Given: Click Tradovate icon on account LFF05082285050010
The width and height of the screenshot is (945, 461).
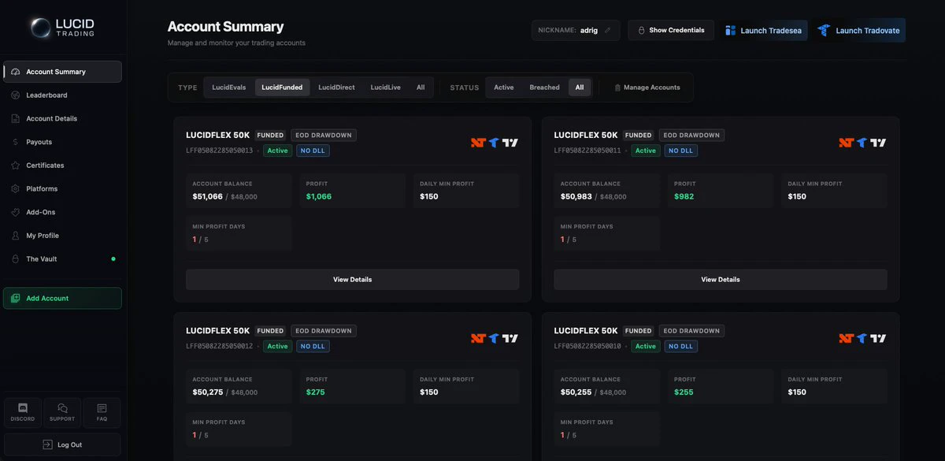Looking at the screenshot, I should tap(862, 338).
